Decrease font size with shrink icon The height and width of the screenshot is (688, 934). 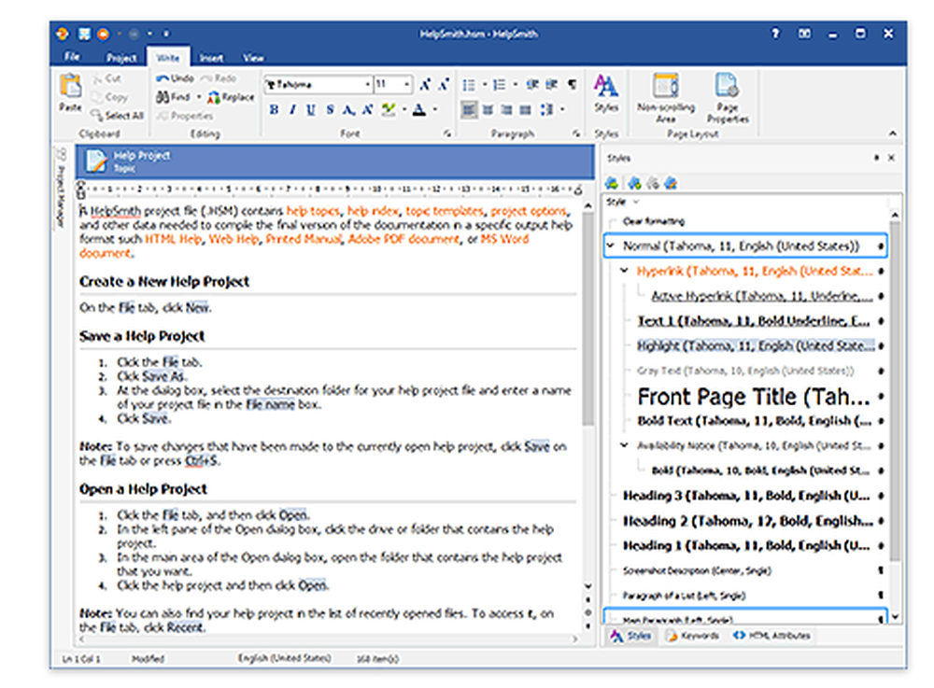coord(443,85)
